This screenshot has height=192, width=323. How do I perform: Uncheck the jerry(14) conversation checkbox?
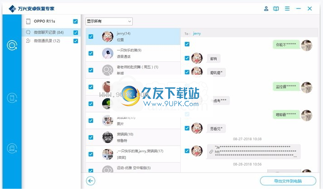click(x=91, y=36)
